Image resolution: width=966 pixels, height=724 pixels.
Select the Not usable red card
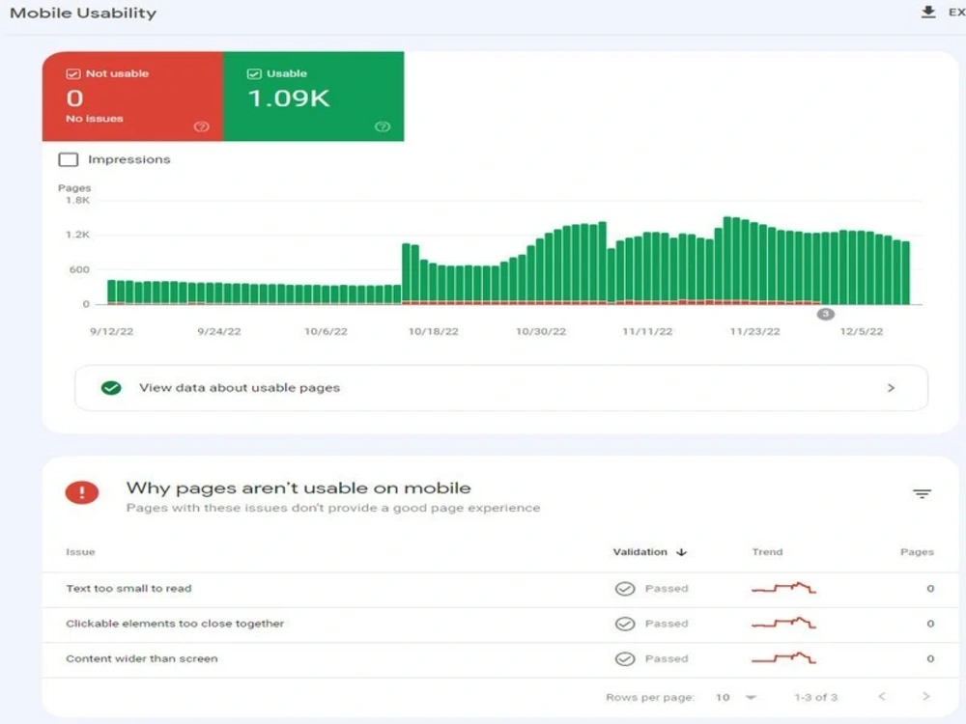tap(132, 97)
